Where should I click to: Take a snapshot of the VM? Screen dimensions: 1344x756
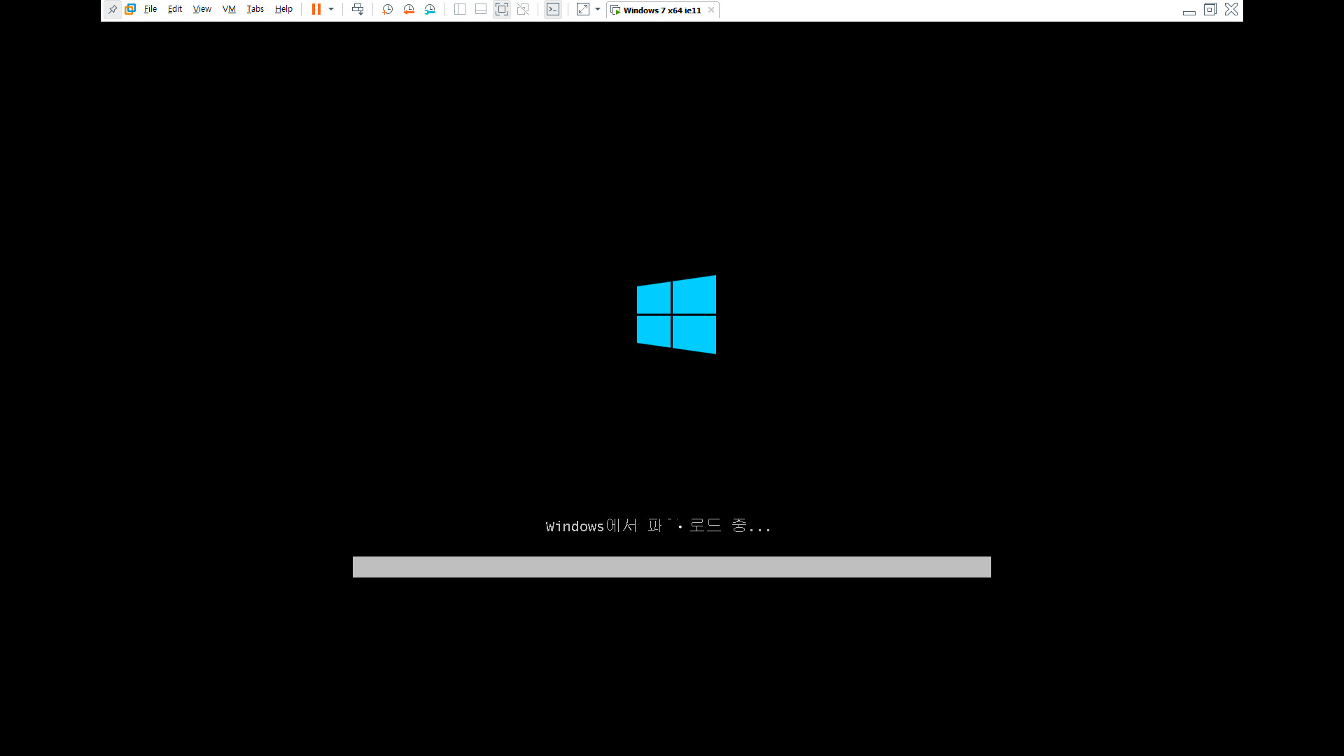(x=387, y=9)
